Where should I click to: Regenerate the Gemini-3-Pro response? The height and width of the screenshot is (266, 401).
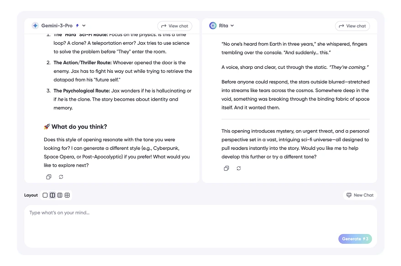tap(61, 177)
